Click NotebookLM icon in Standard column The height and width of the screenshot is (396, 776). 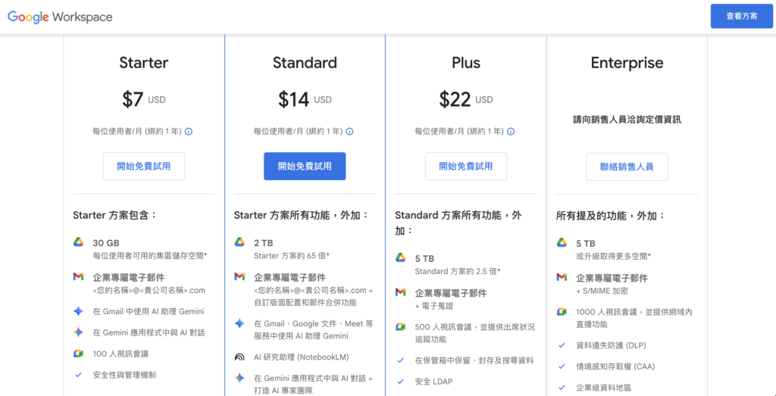(x=239, y=357)
